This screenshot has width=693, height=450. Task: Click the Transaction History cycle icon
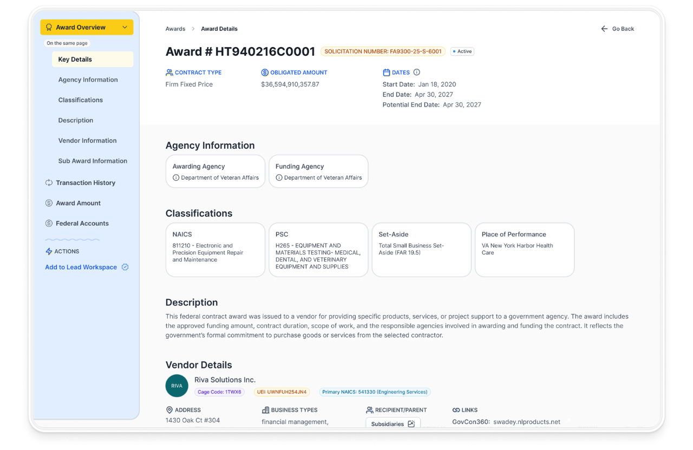(x=49, y=183)
